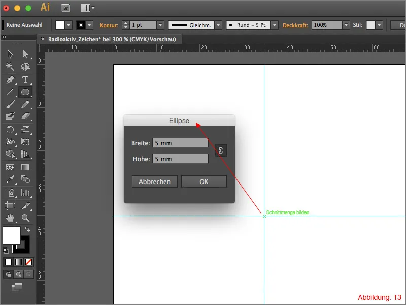Expand the Deckkraft opacity dropdown

point(346,25)
